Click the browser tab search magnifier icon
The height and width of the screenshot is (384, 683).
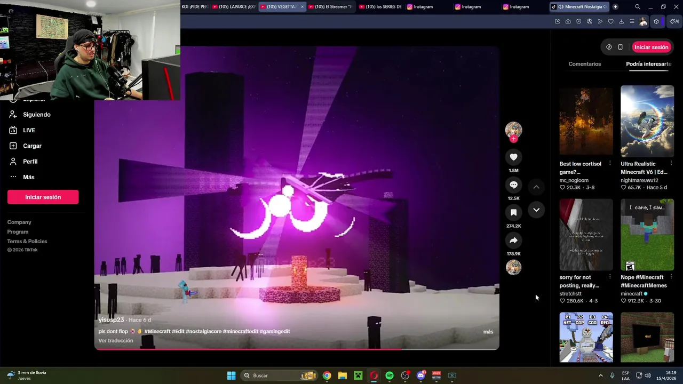(x=638, y=7)
